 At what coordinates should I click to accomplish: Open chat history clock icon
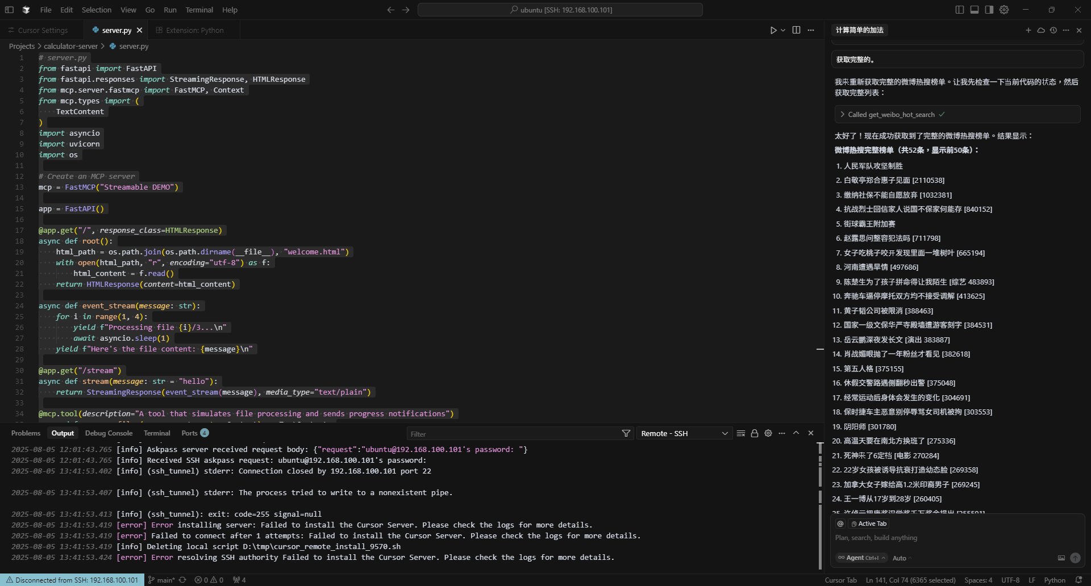pyautogui.click(x=1053, y=30)
